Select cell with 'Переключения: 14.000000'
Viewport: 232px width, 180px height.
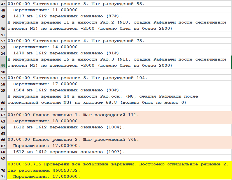pyautogui.click(x=47, y=47)
